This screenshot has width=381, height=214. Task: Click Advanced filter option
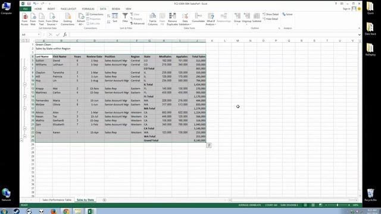click(x=138, y=24)
